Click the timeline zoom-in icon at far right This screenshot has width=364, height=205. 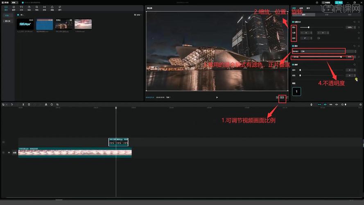pyautogui.click(x=360, y=105)
